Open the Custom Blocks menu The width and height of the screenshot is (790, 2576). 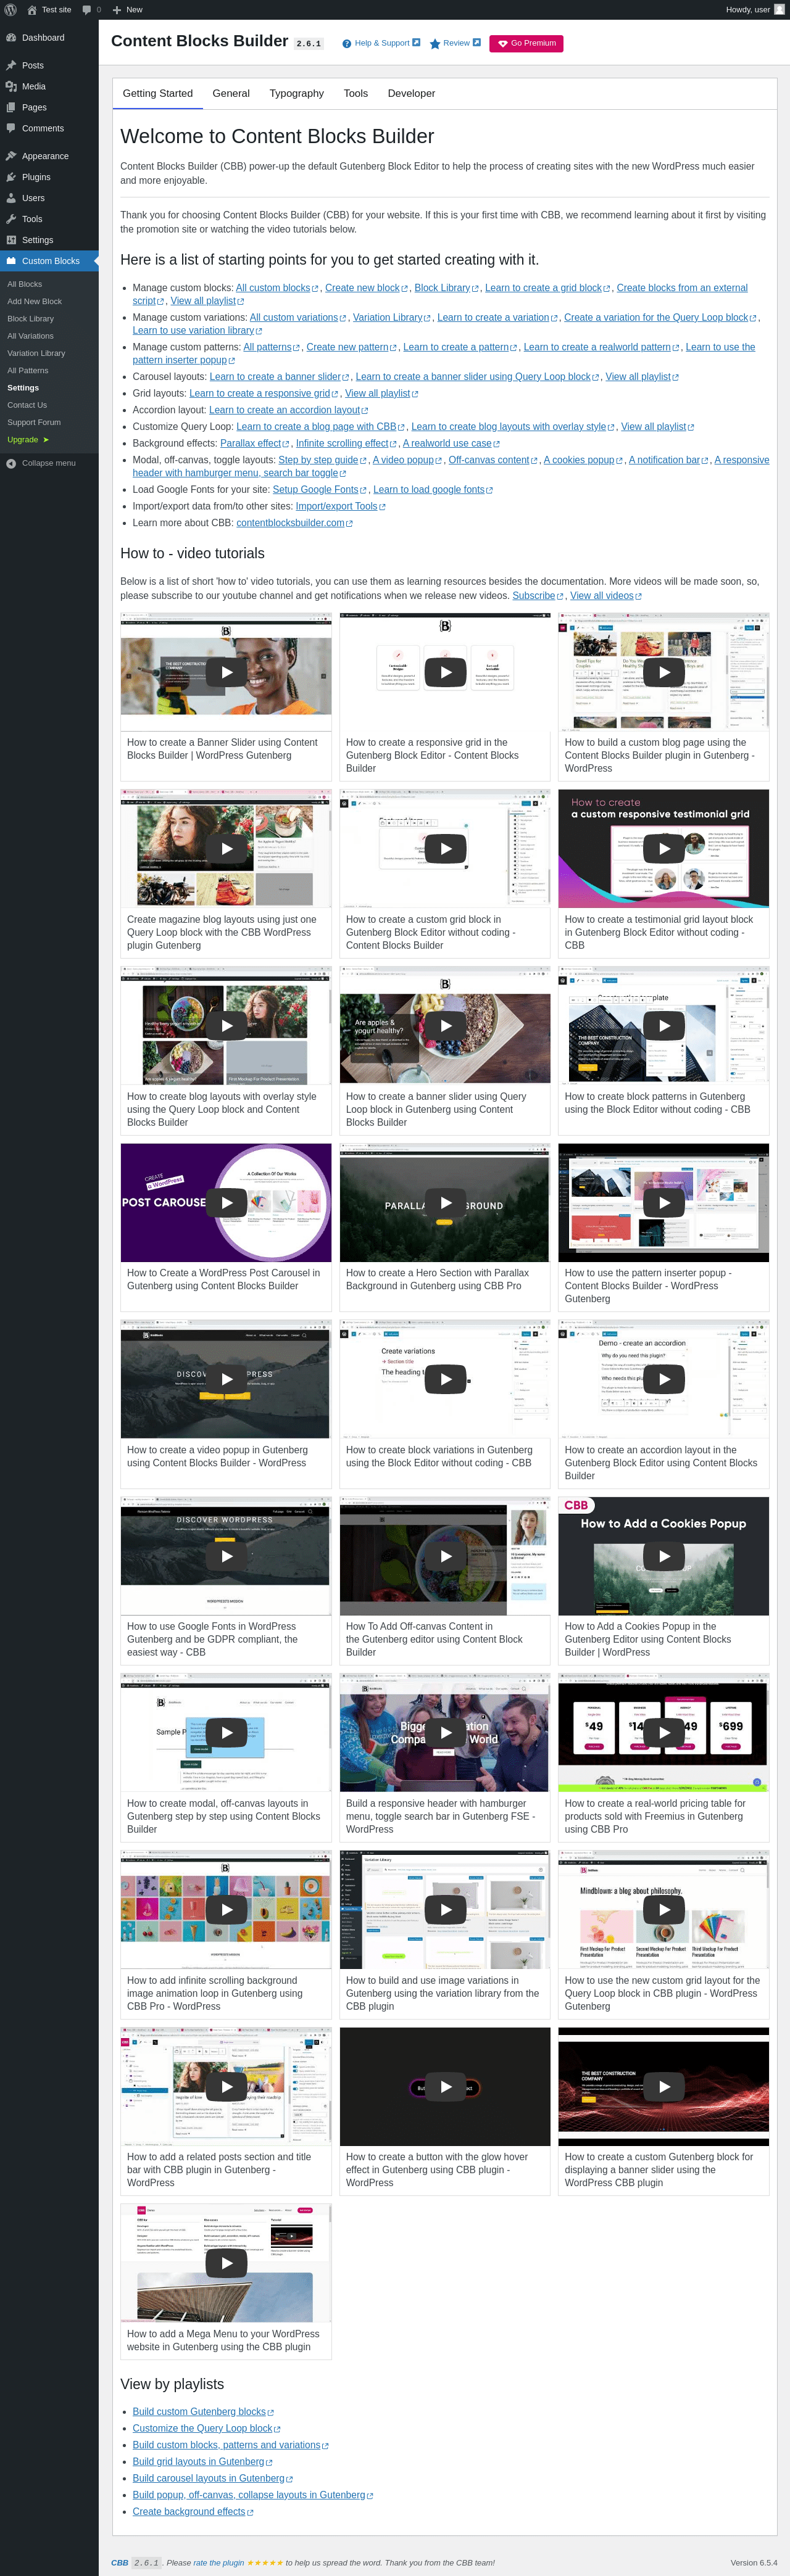tap(49, 261)
